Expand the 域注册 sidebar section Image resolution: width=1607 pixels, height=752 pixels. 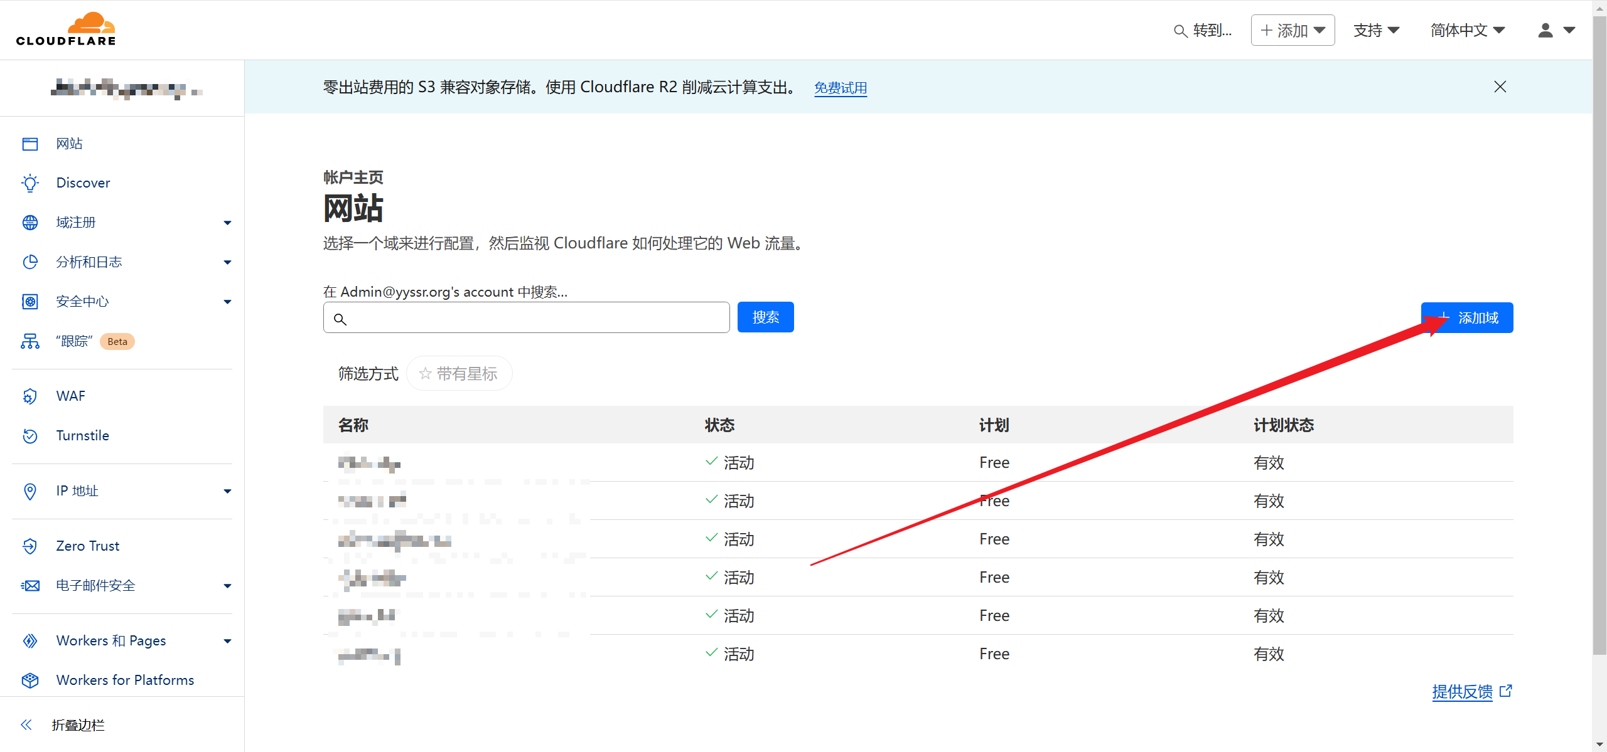(x=228, y=223)
